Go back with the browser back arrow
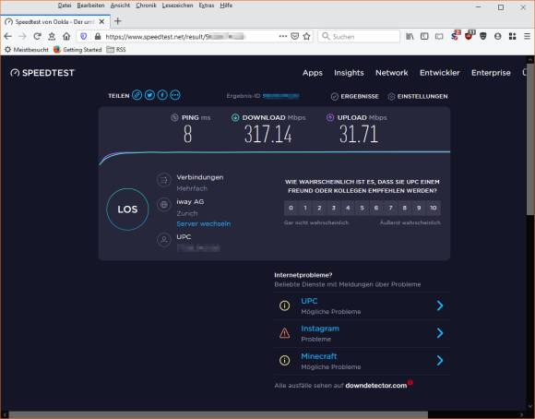The height and width of the screenshot is (419, 535). click(x=8, y=36)
